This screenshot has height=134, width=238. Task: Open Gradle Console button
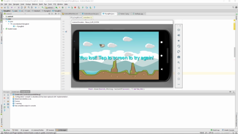228,130
